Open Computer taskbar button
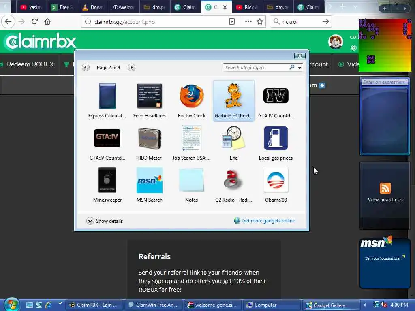 coord(272,305)
